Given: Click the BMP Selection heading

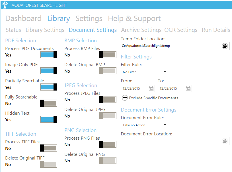Looking at the screenshot, I should coord(81,41).
